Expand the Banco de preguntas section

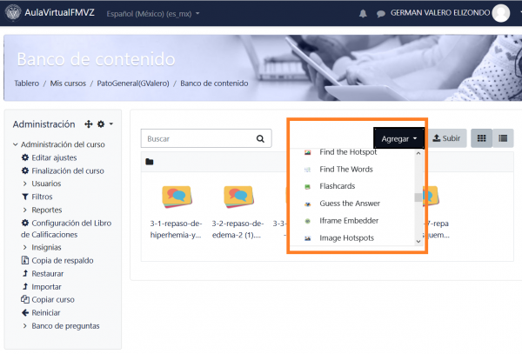(65, 326)
